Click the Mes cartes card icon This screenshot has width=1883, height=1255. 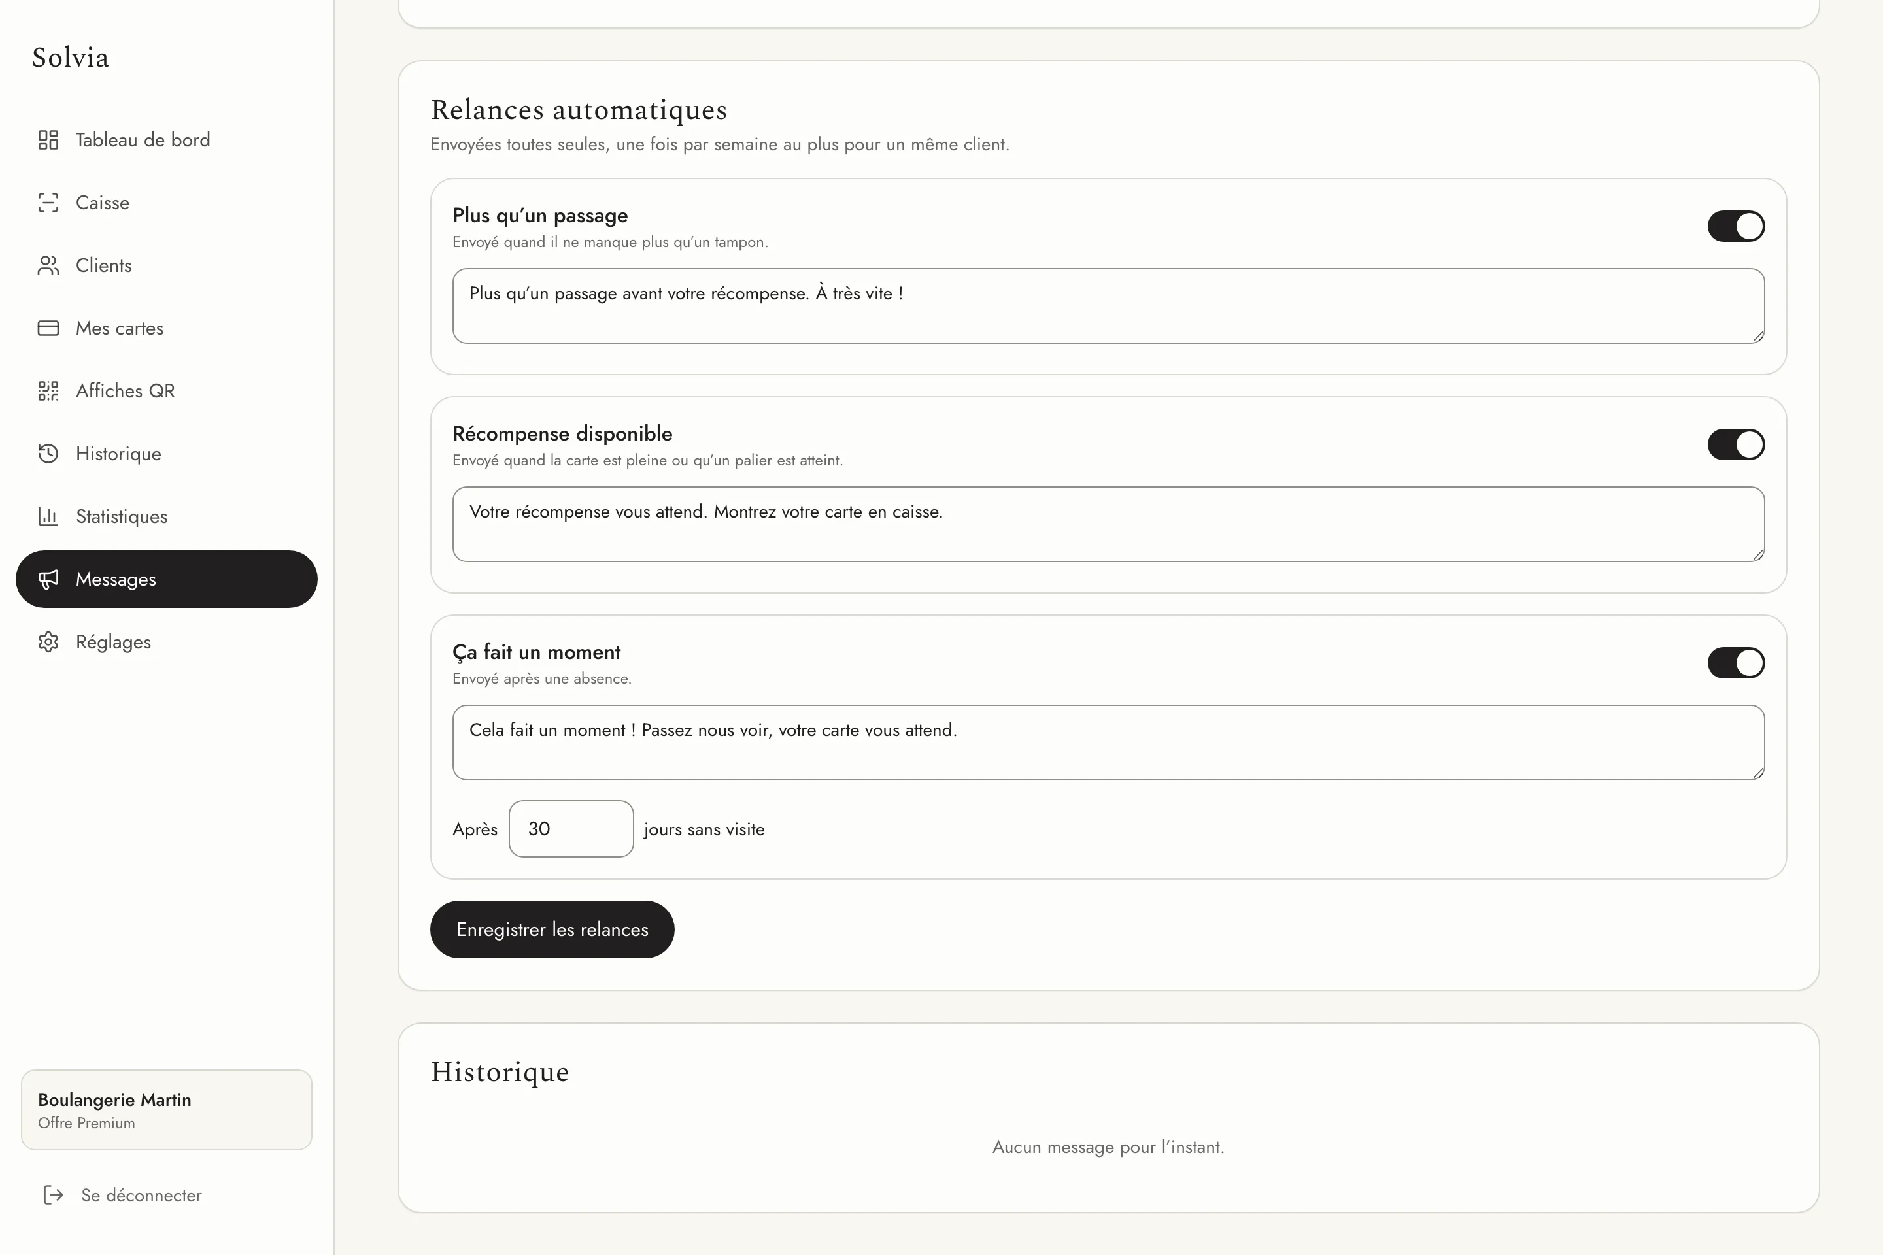click(x=48, y=328)
